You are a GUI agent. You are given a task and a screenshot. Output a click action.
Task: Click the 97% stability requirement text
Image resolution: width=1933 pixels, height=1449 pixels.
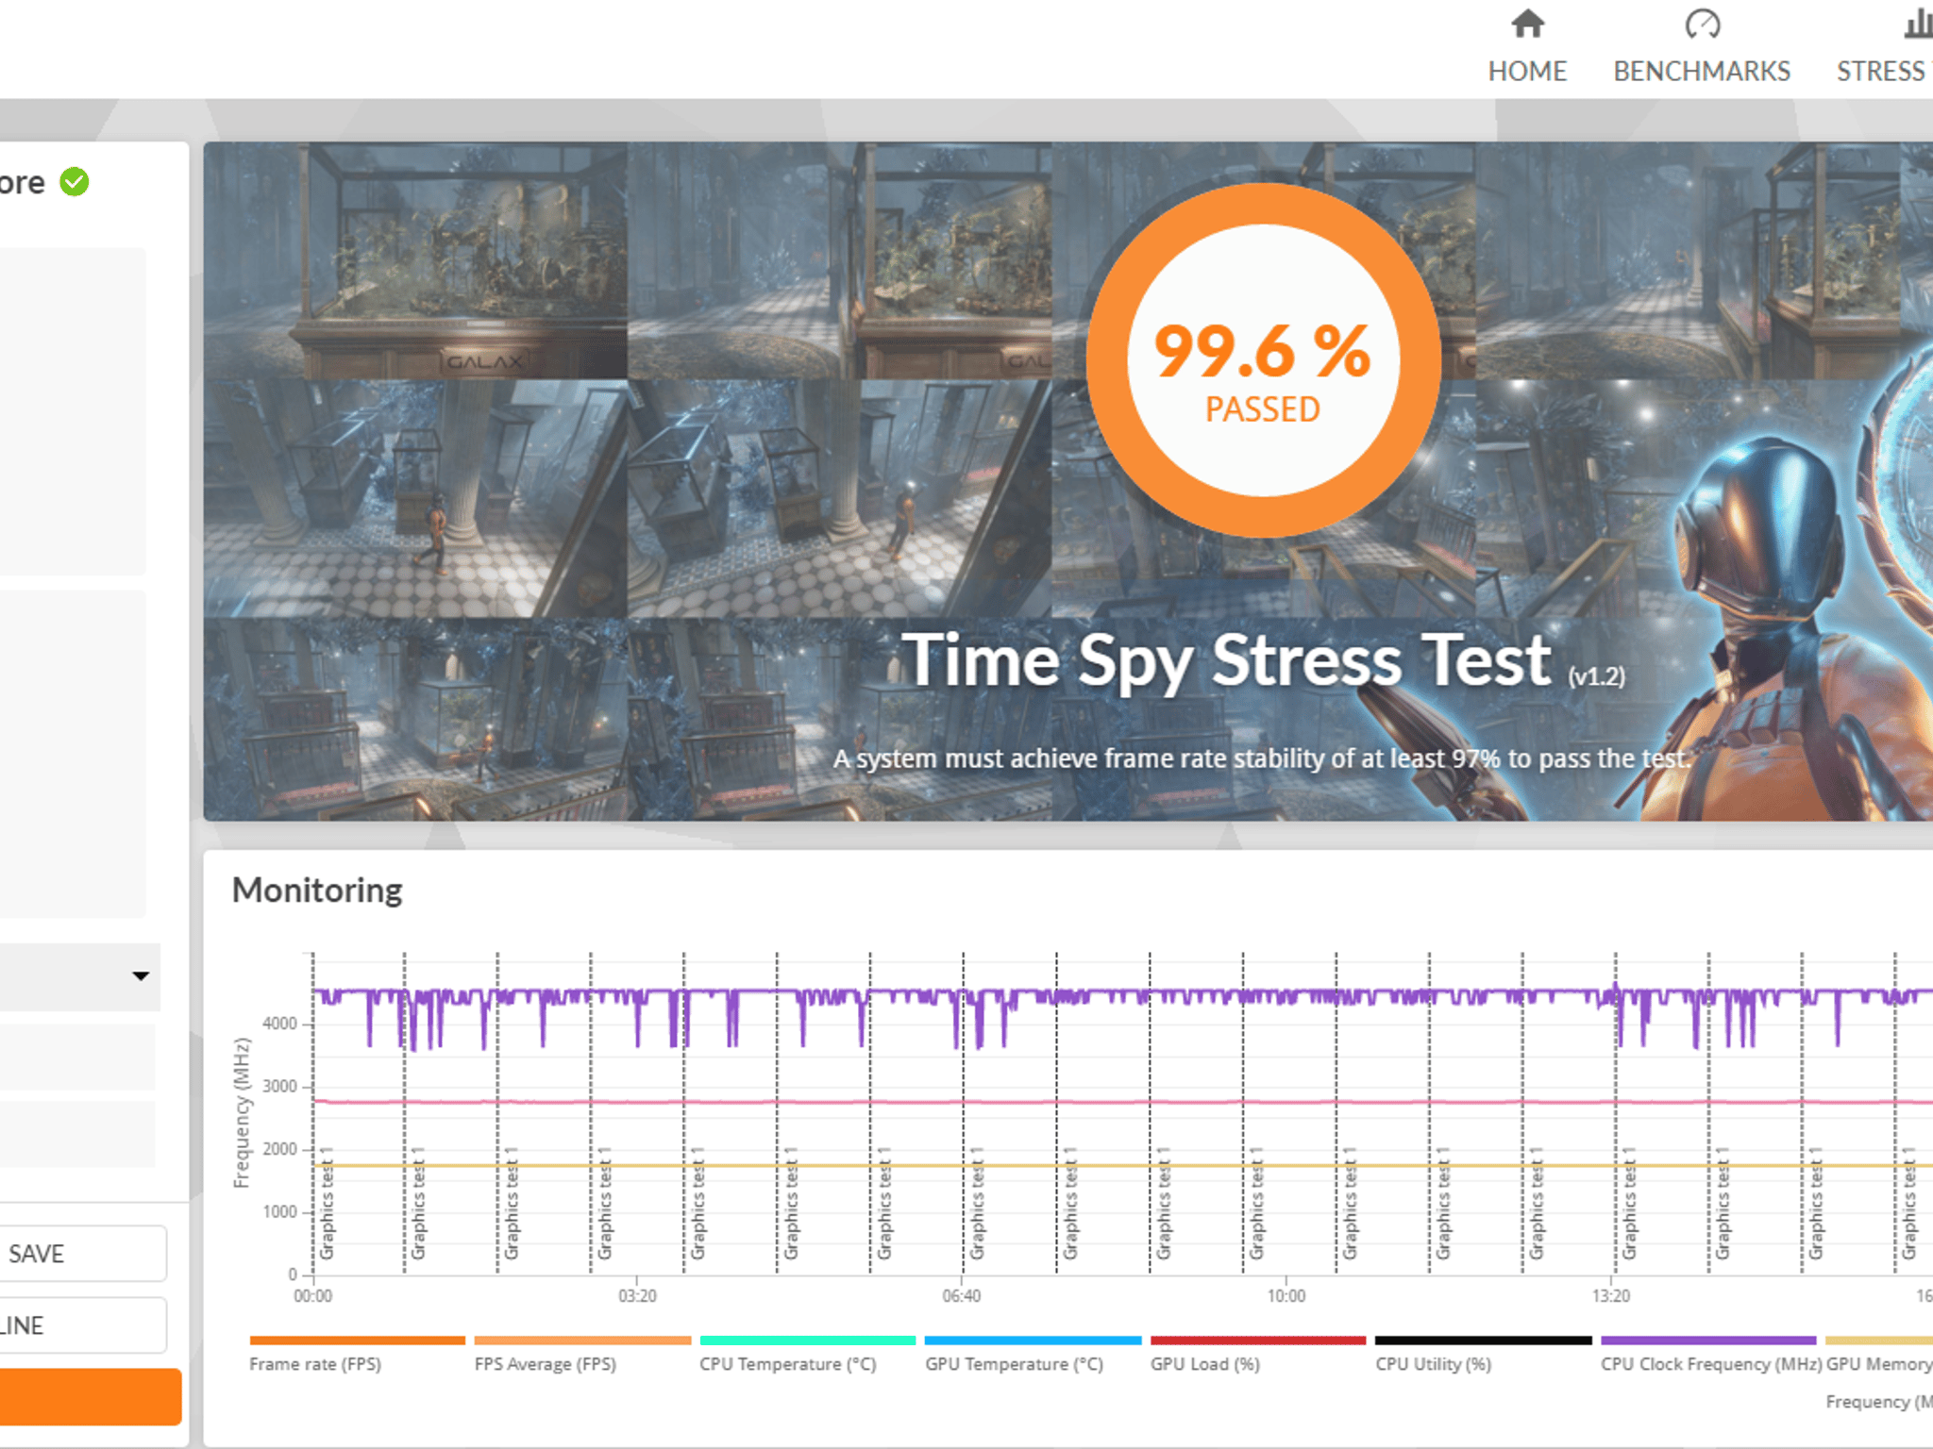1262,758
